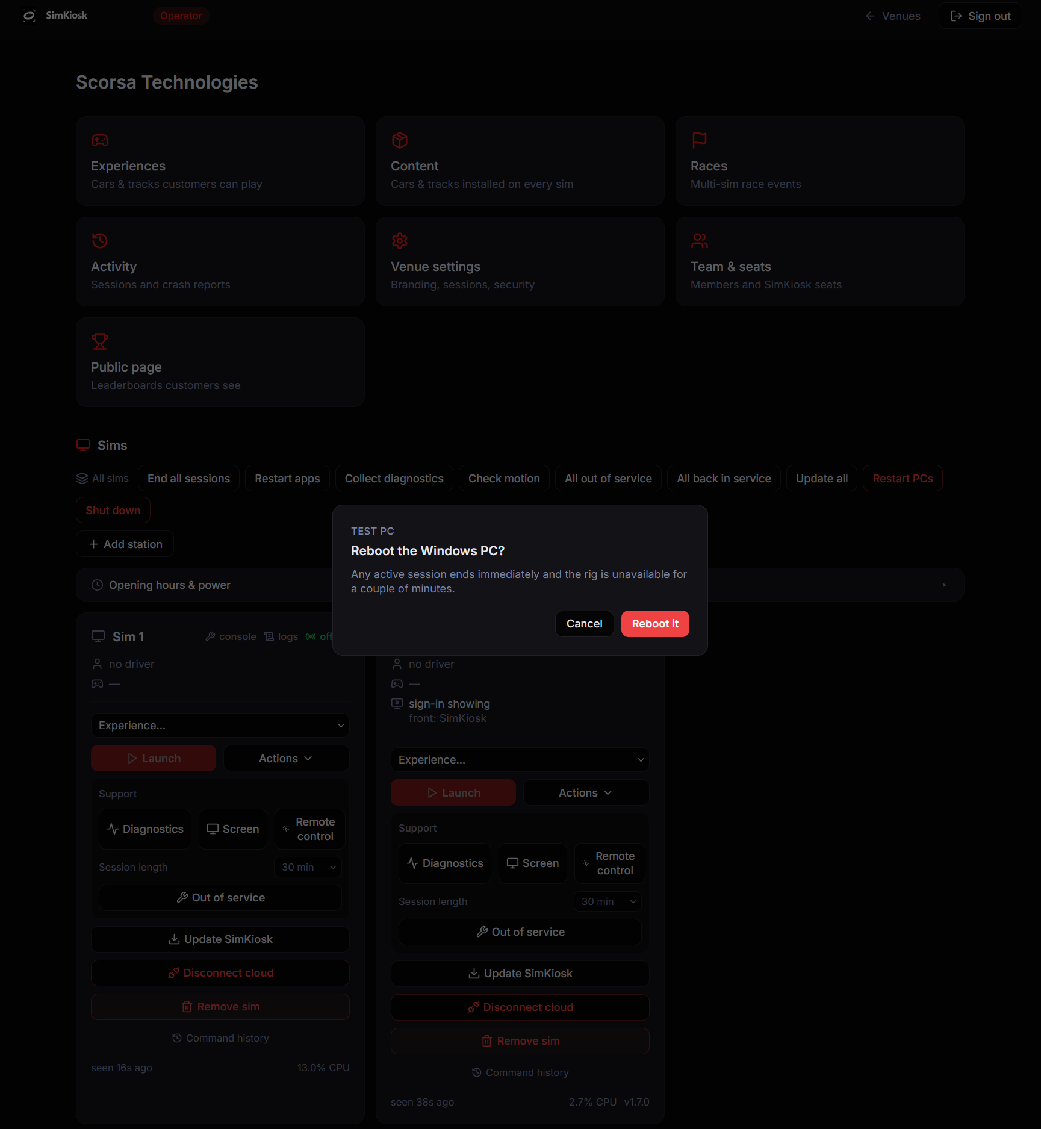Image resolution: width=1041 pixels, height=1129 pixels.
Task: Click All back in service button
Action: (x=724, y=478)
